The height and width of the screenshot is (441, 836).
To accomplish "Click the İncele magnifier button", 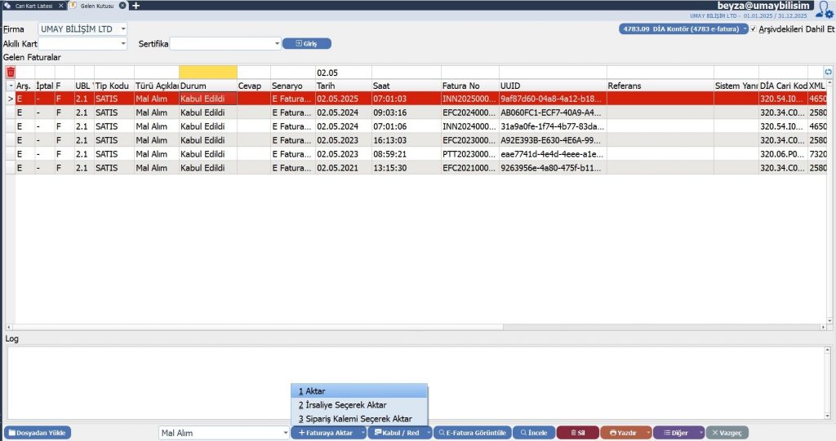I will click(x=534, y=433).
